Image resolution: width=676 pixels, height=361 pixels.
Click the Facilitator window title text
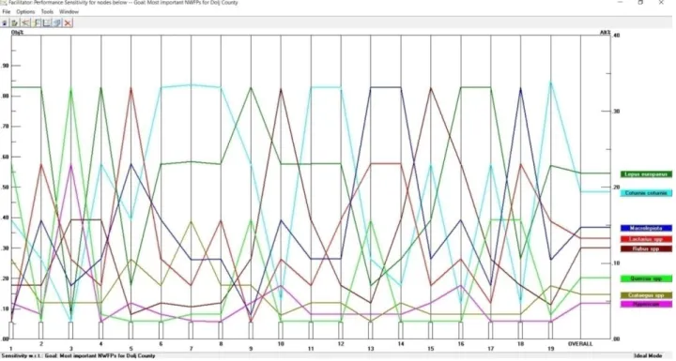point(122,3)
